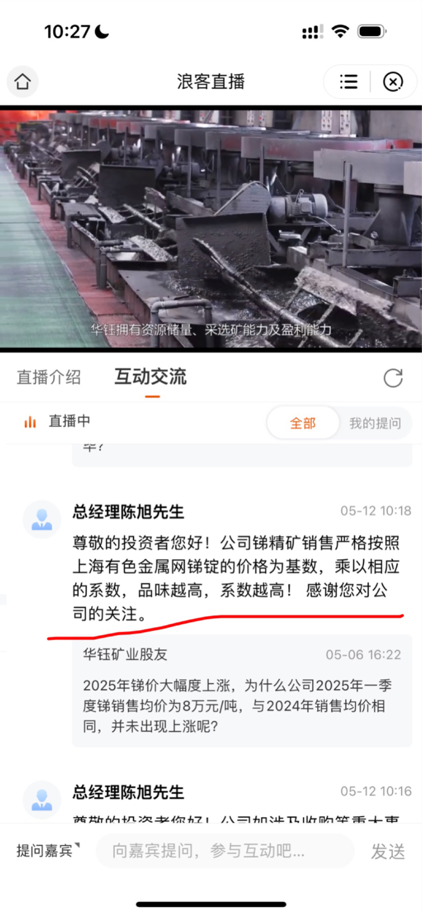Select the 全部 filter toggle

pos(303,423)
